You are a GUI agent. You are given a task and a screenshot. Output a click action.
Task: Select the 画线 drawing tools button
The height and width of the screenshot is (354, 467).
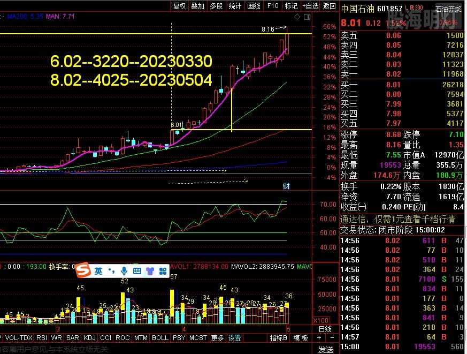[x=254, y=6]
